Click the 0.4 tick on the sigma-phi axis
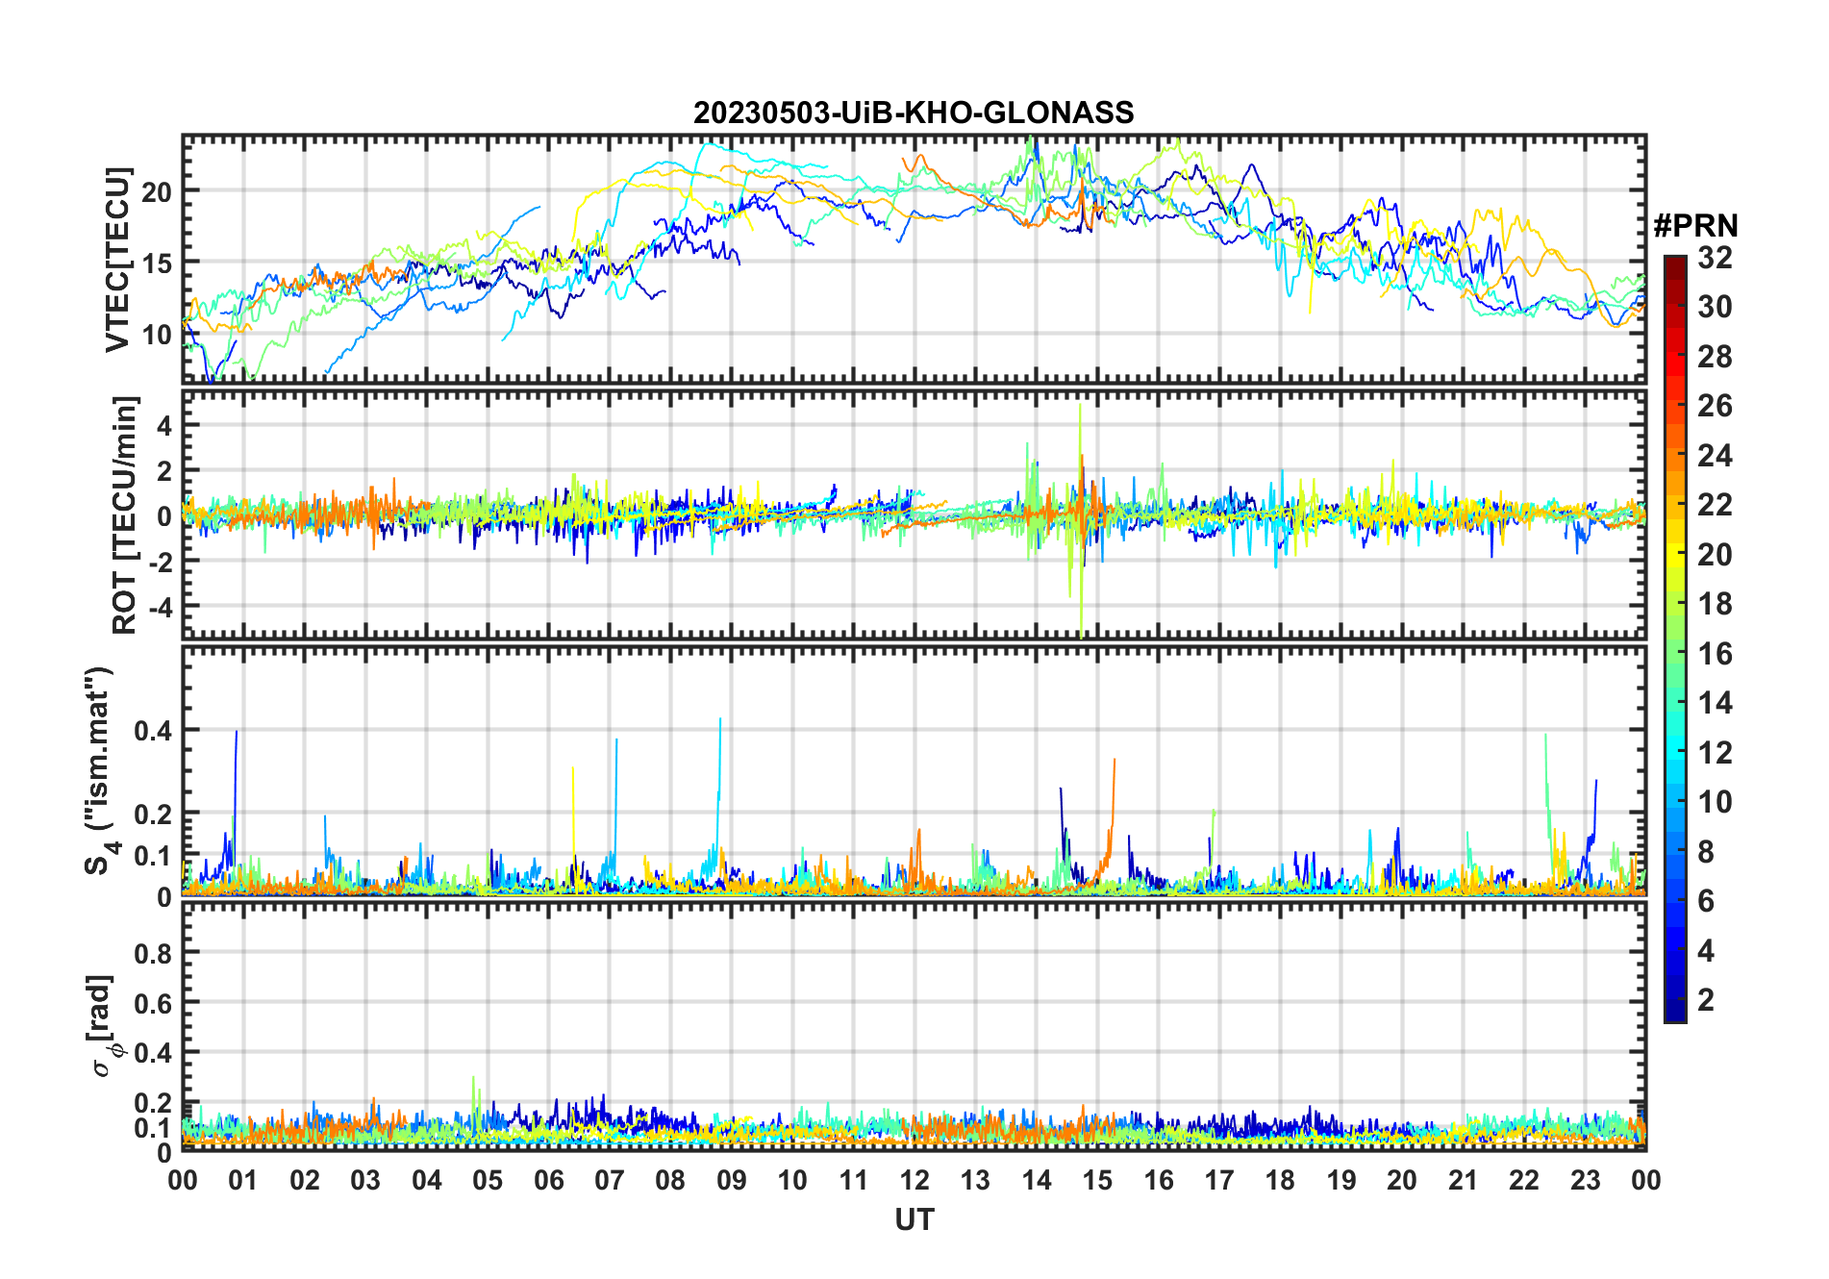1829x1279 pixels. (x=153, y=1053)
